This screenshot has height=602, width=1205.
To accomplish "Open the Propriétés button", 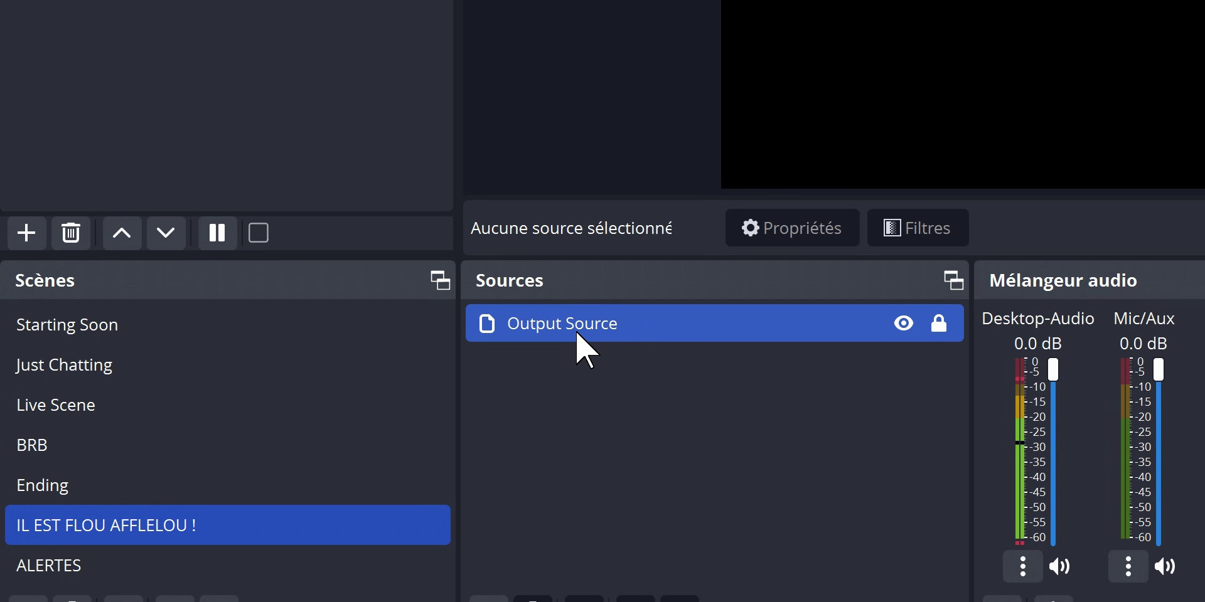I will 792,228.
